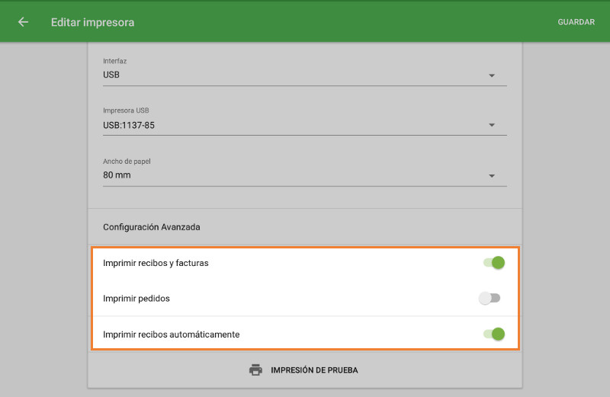Screen dimensions: 610x397
Task: Click the Imprimir pedidos label
Action: [136, 298]
